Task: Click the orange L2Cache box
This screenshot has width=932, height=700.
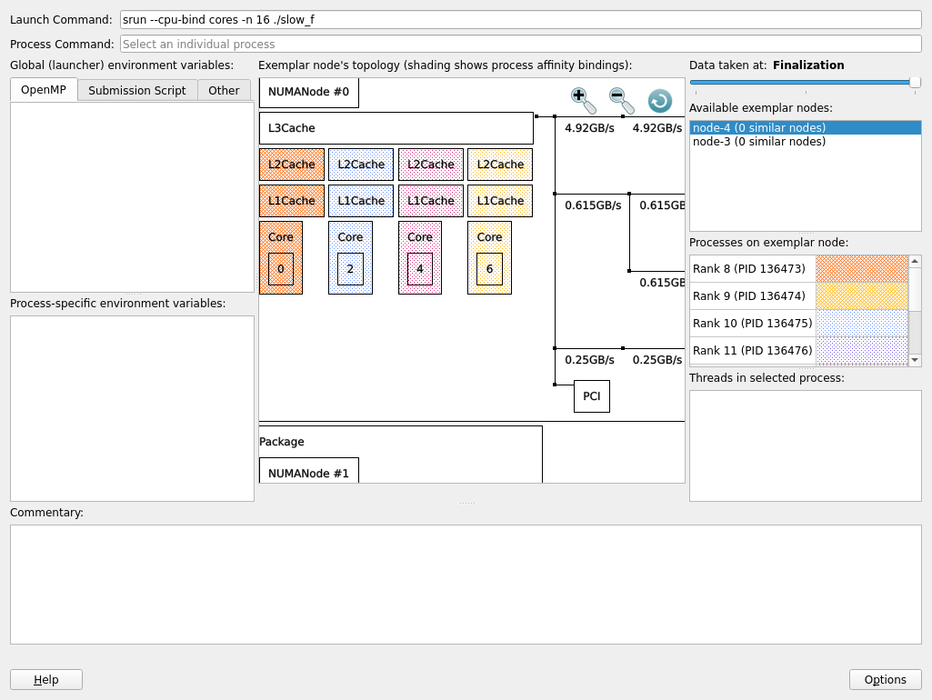Action: 292,165
